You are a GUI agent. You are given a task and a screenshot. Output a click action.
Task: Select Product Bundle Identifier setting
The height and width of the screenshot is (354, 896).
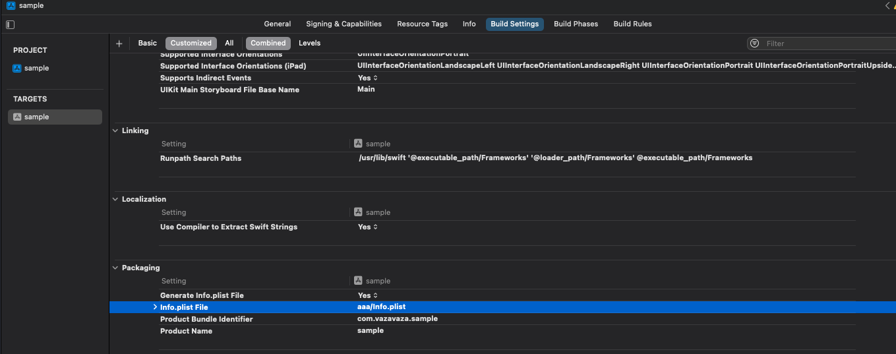tap(206, 319)
